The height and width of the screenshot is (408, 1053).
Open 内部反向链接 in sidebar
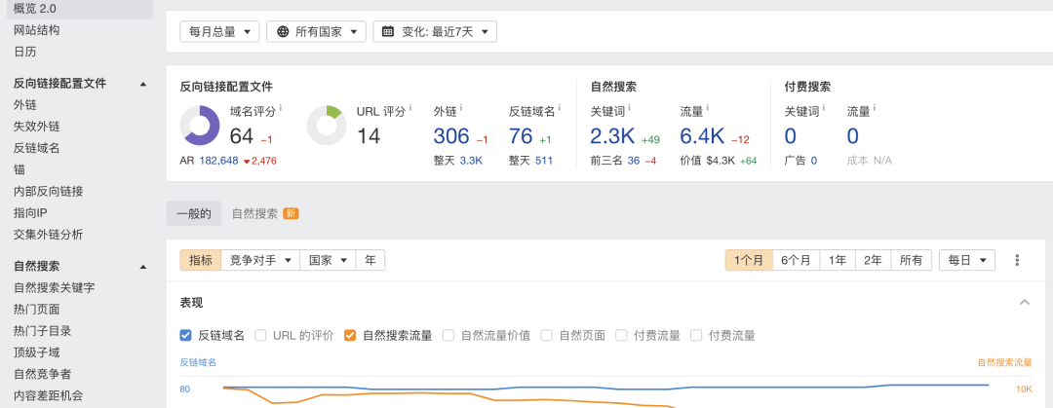pos(49,191)
